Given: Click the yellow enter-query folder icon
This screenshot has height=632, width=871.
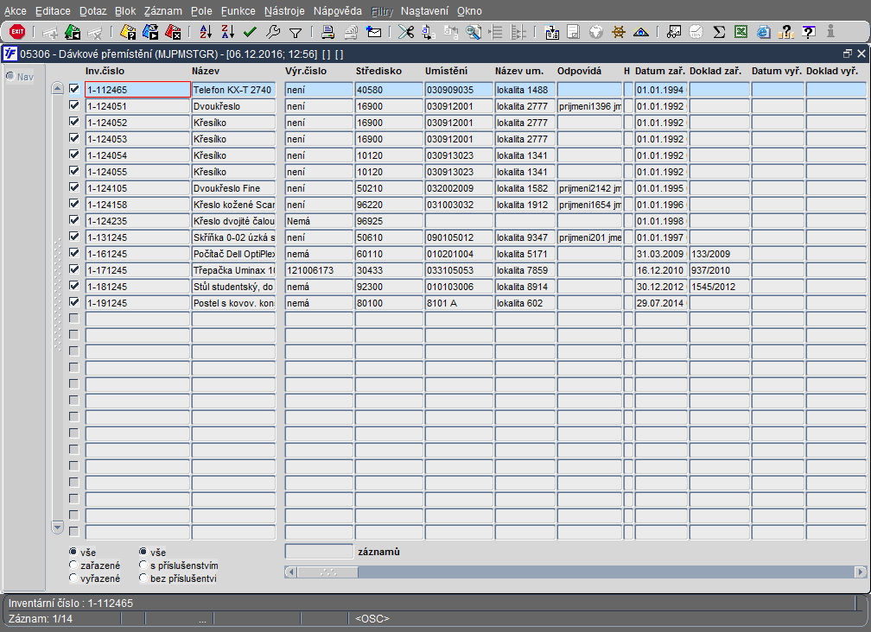Looking at the screenshot, I should pos(128,32).
